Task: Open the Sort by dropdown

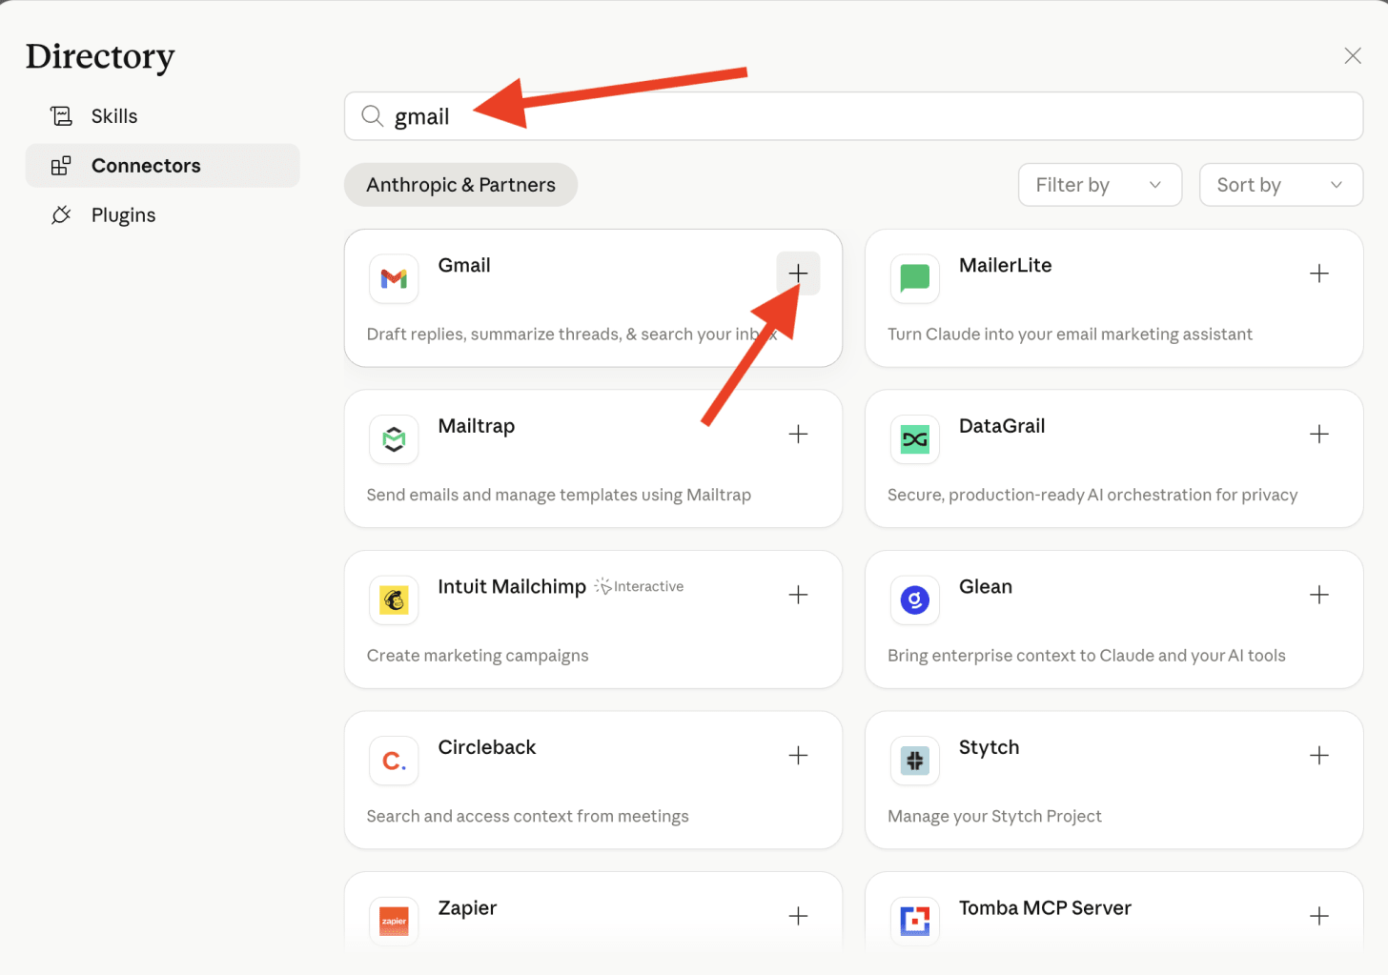Action: click(x=1280, y=185)
